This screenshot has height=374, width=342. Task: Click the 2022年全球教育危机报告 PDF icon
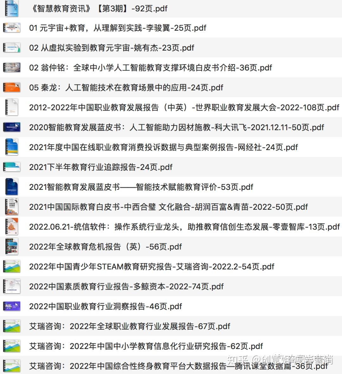(12, 246)
